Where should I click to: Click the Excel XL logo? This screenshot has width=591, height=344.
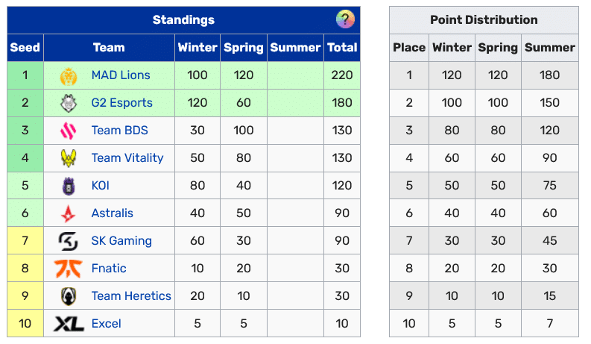[x=69, y=324]
